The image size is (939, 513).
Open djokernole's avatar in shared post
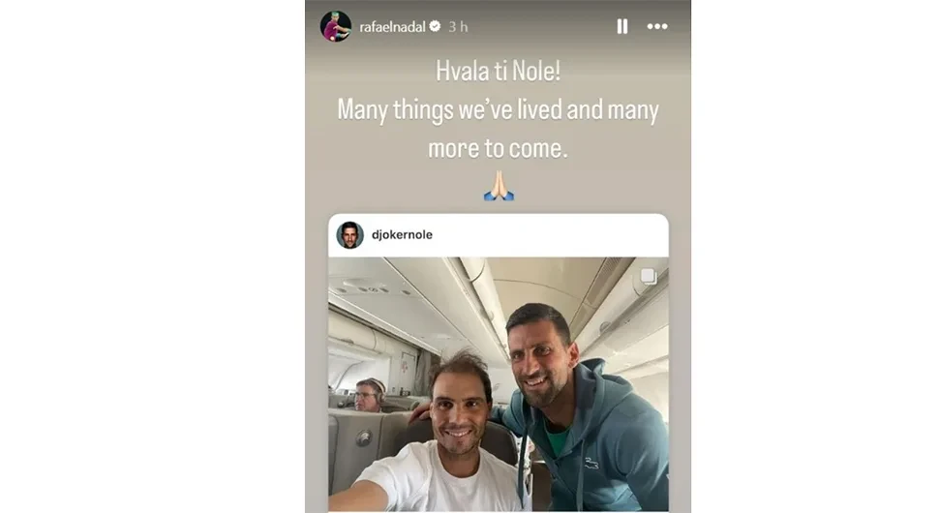[349, 234]
